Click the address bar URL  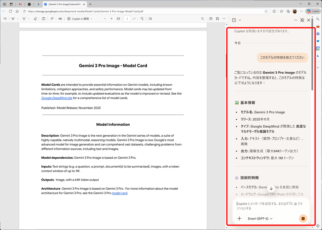click(85, 11)
